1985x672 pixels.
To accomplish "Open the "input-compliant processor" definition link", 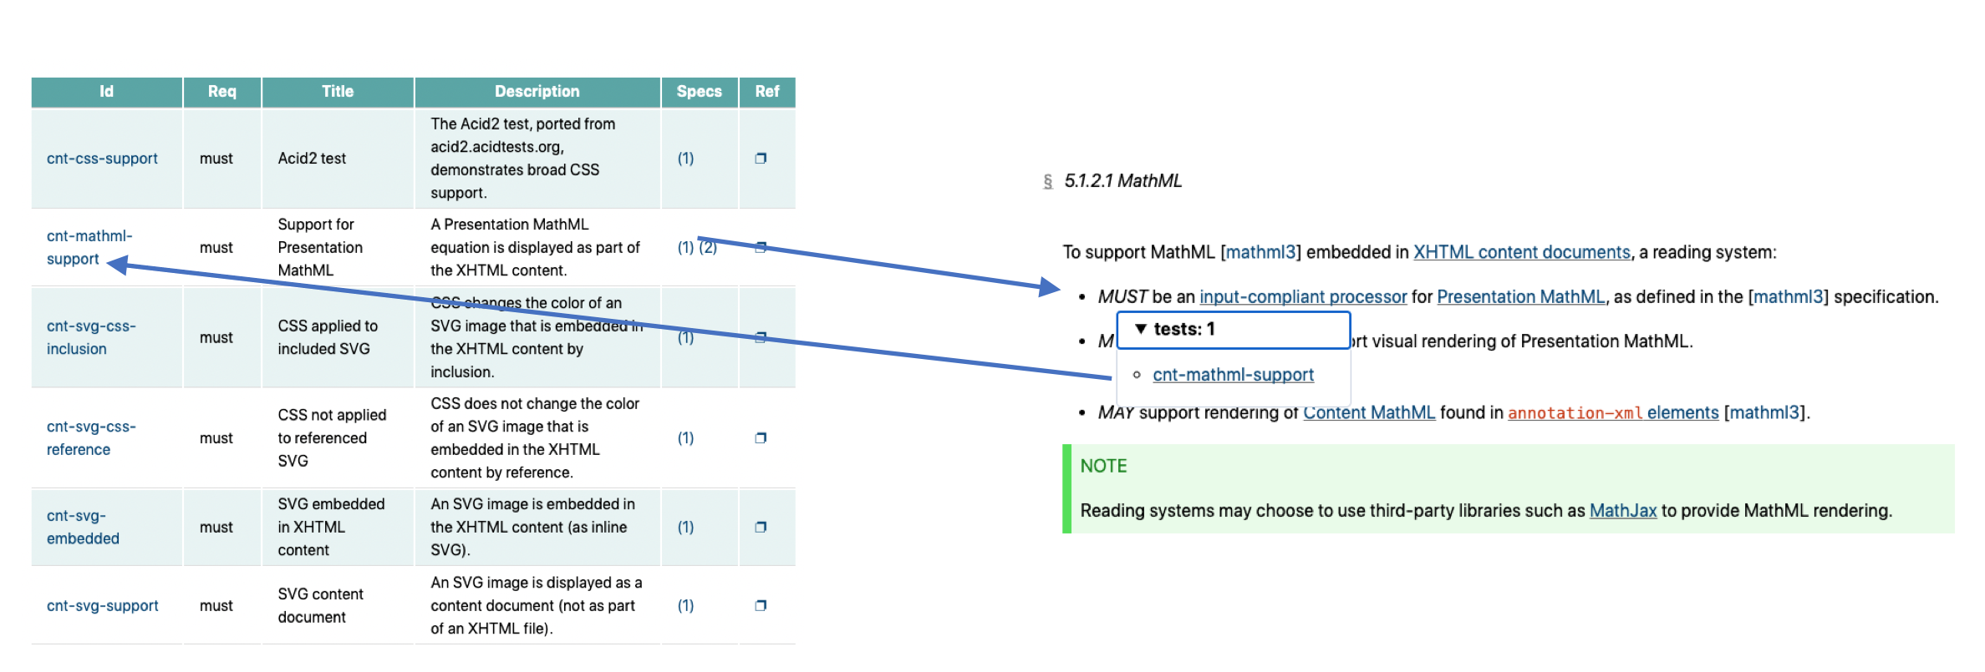I will click(1303, 297).
